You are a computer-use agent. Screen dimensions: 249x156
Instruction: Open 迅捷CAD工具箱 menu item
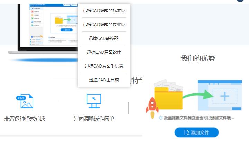104,80
